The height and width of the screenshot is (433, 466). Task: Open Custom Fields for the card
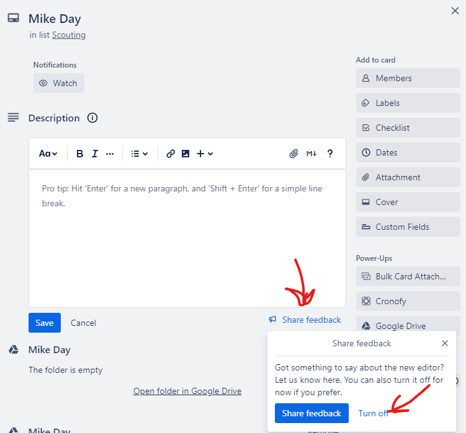point(408,227)
